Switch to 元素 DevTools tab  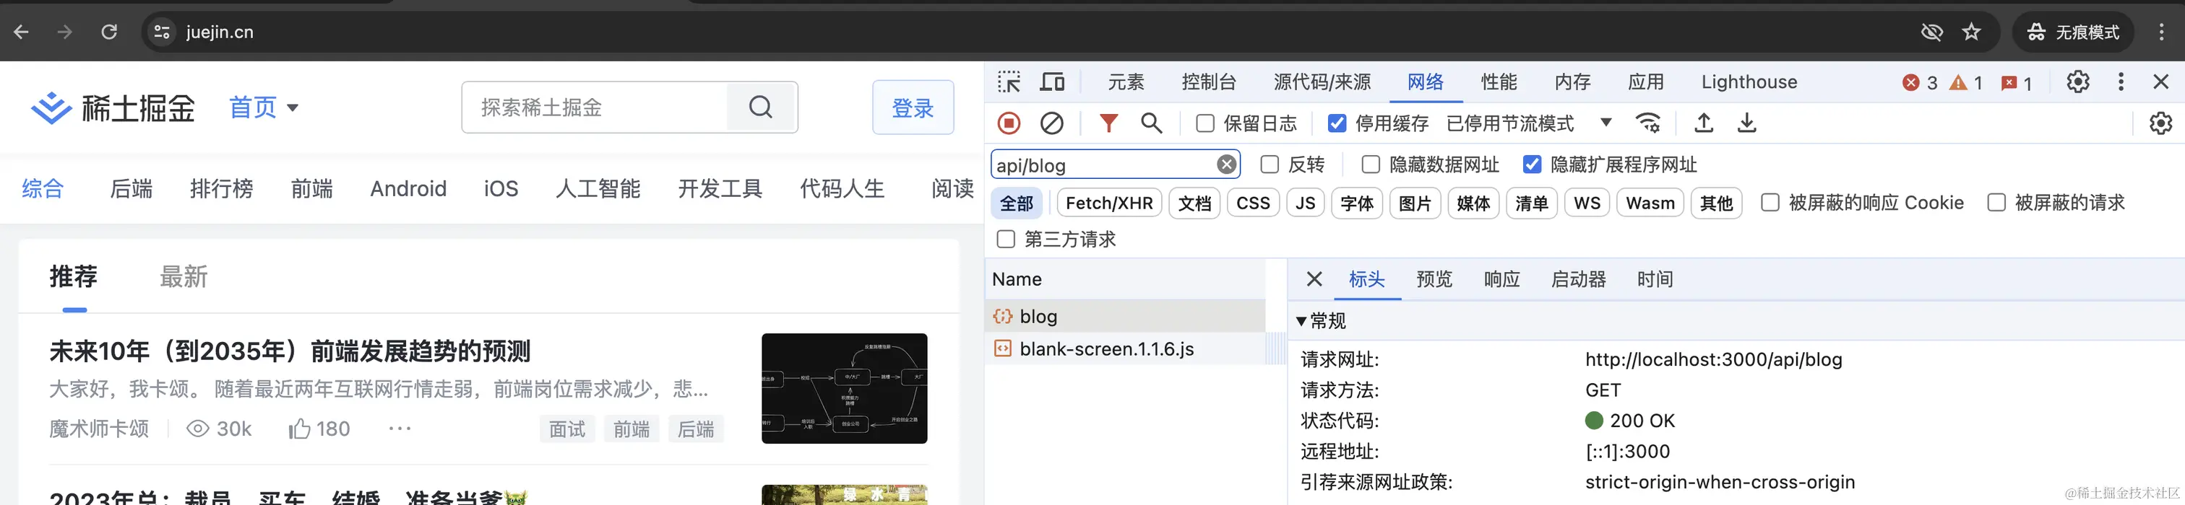click(1126, 82)
